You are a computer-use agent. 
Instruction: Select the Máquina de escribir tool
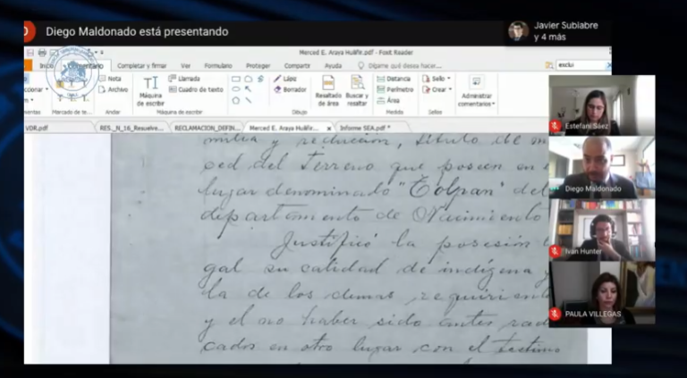(150, 89)
